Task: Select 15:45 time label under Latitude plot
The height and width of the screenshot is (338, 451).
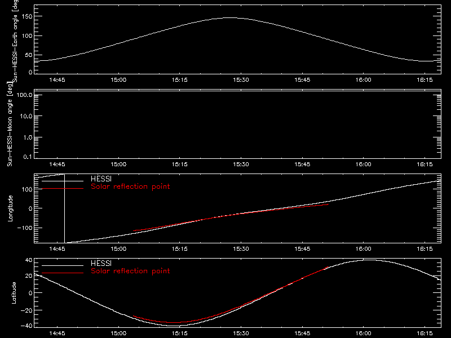Action: pos(302,333)
